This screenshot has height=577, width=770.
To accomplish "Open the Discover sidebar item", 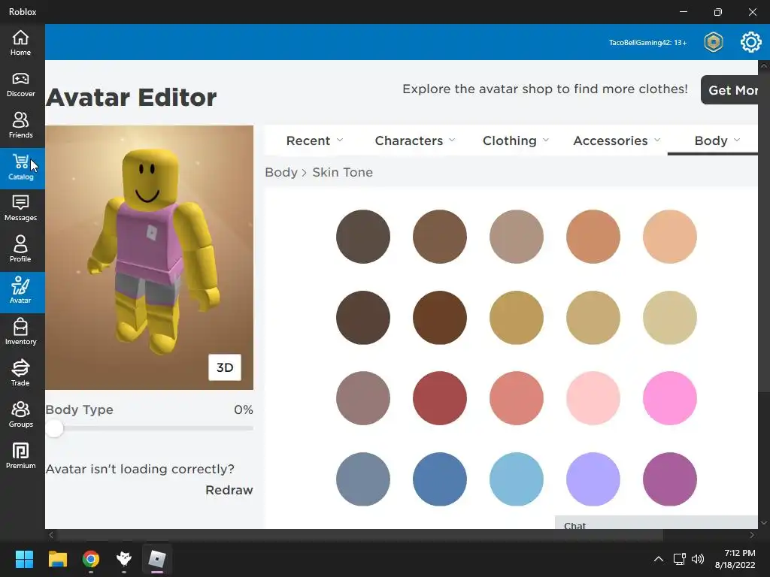I will click(20, 84).
